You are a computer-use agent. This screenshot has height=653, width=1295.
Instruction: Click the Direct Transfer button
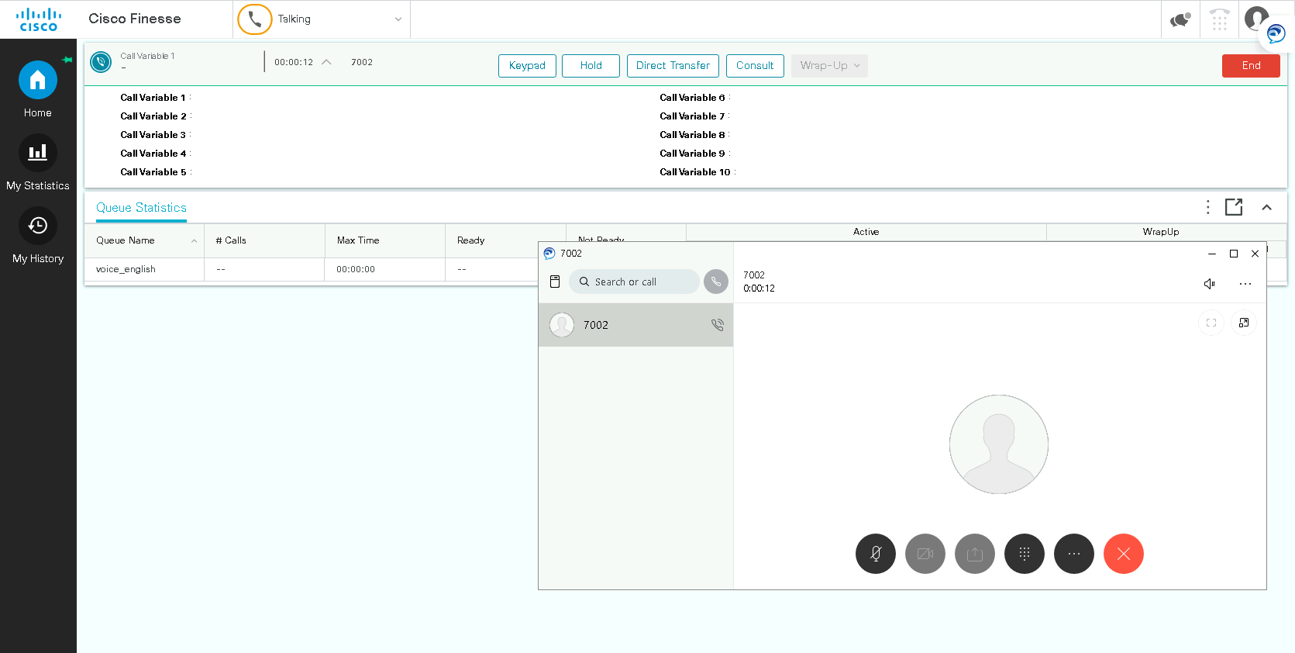[x=673, y=66]
